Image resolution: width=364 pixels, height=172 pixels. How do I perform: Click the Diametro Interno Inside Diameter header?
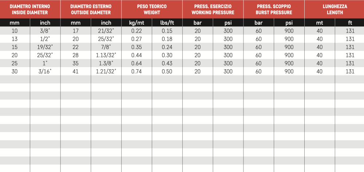click(30, 9)
